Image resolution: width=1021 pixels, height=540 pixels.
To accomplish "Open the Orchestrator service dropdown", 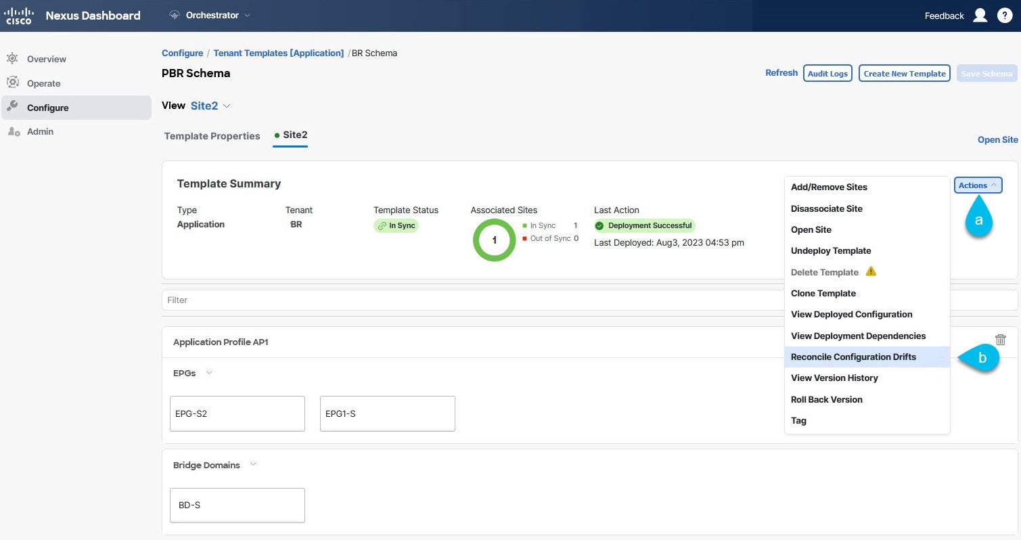I will (x=209, y=16).
